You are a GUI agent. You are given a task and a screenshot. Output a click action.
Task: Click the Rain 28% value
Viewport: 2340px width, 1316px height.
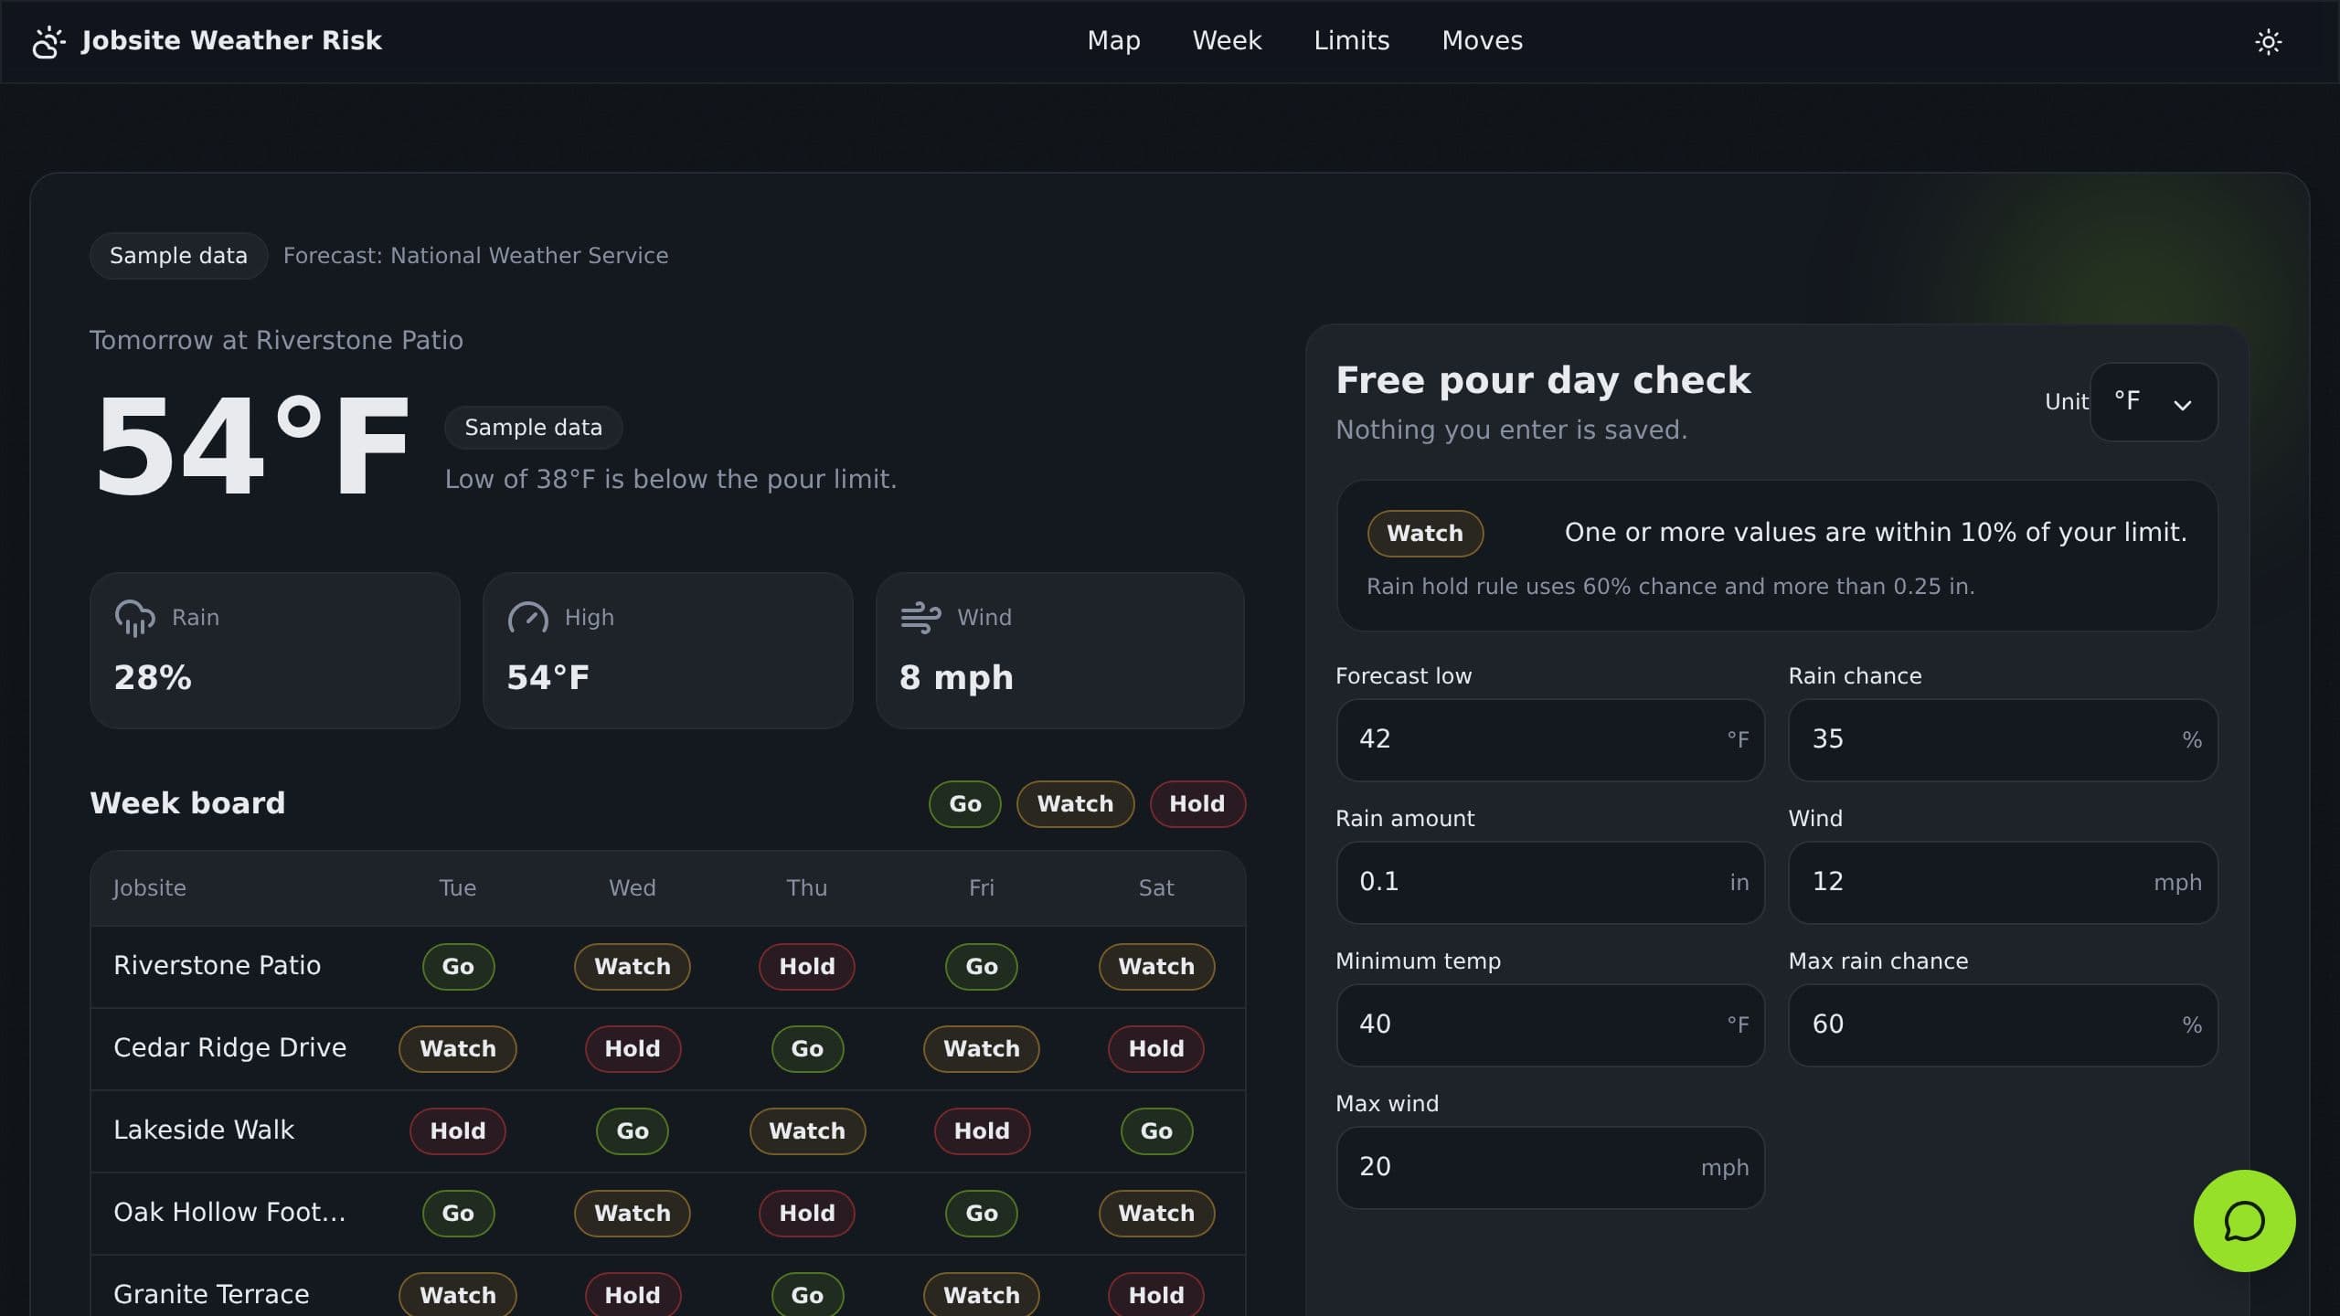coord(153,678)
